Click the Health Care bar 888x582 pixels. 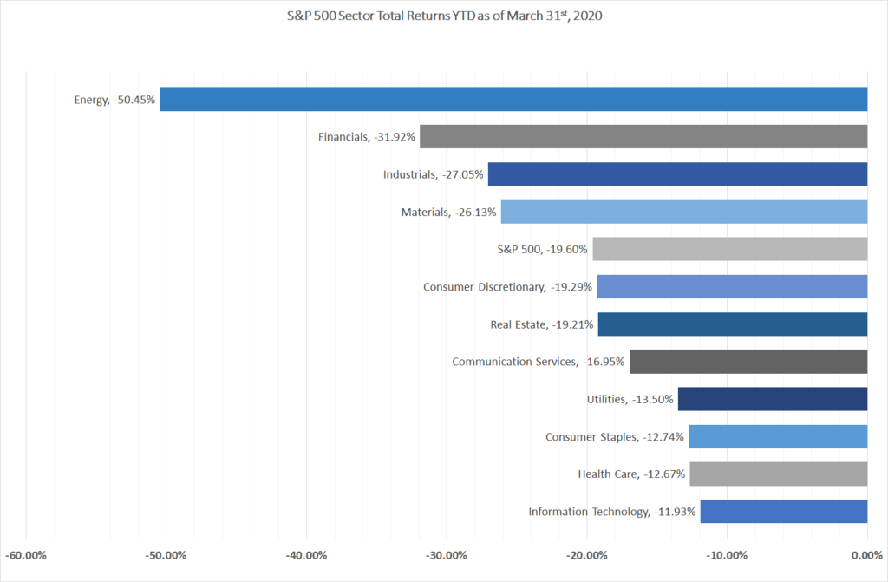click(x=779, y=474)
